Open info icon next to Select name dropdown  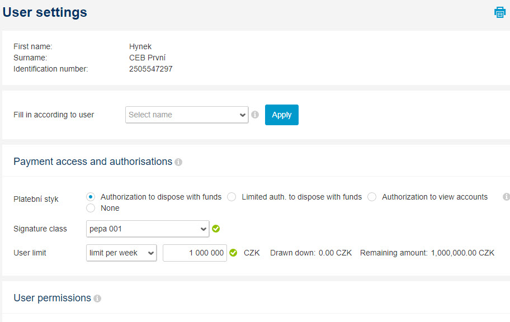(x=255, y=115)
